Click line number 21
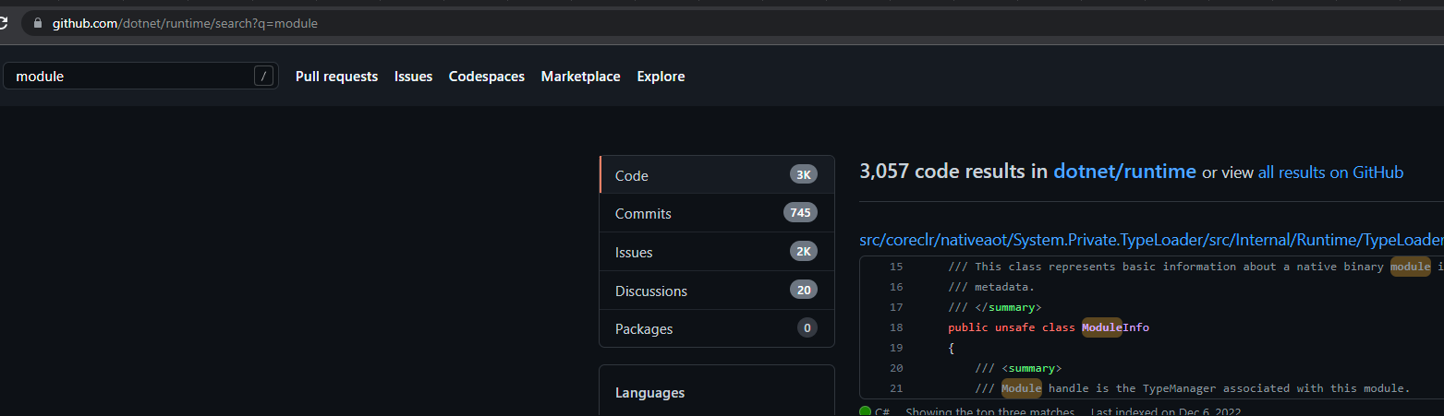 896,388
